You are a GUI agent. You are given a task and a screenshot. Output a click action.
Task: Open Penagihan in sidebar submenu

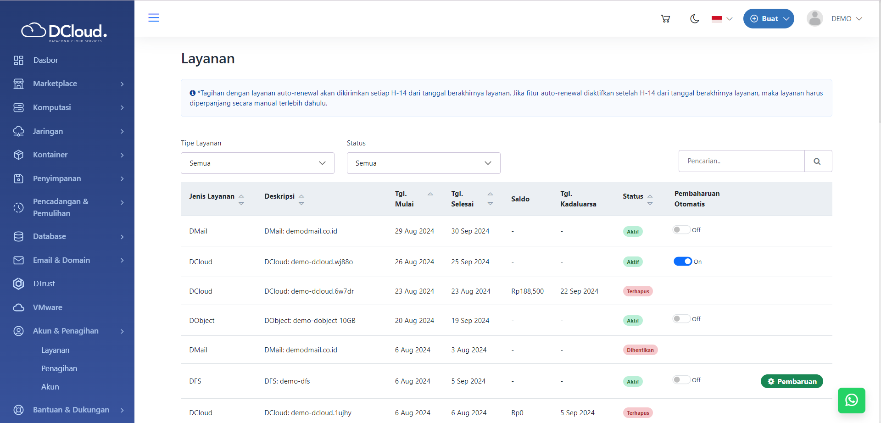[x=59, y=368]
